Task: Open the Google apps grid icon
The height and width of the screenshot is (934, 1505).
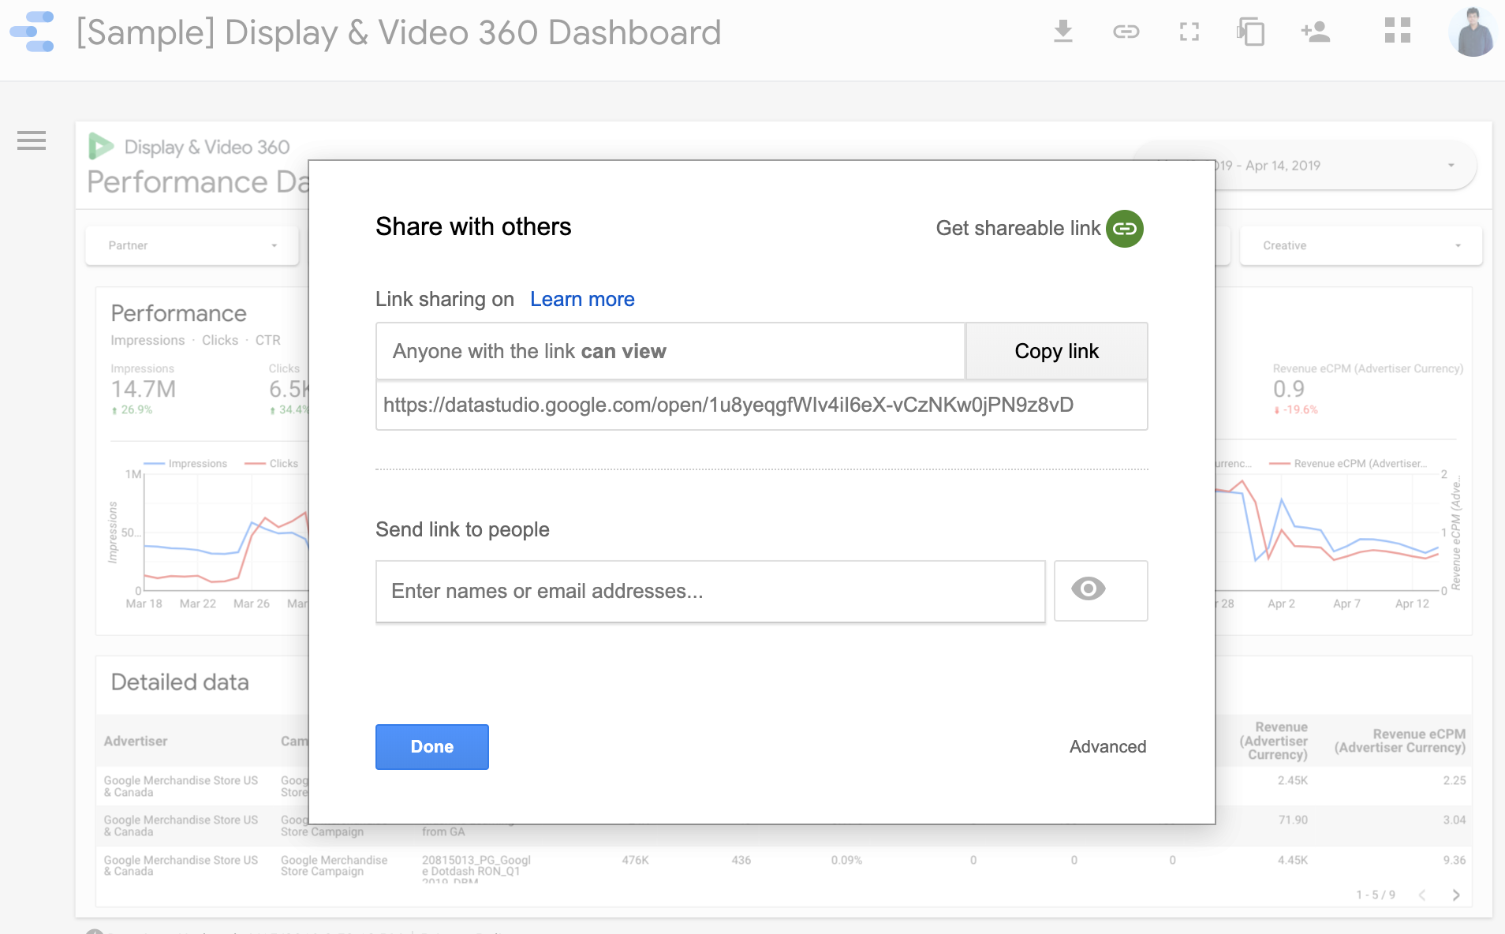Action: 1396,32
